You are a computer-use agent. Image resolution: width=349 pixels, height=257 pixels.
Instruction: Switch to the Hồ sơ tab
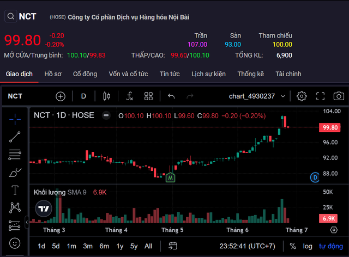click(53, 74)
